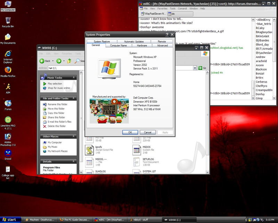Click the Delete this folder red X
This screenshot has width=278, height=223.
[x=45, y=126]
